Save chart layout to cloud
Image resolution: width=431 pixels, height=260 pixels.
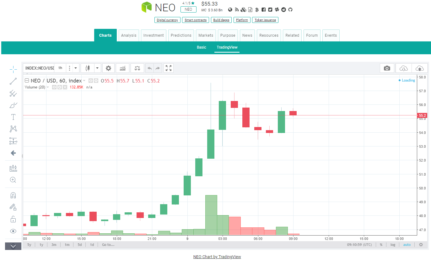(x=420, y=68)
